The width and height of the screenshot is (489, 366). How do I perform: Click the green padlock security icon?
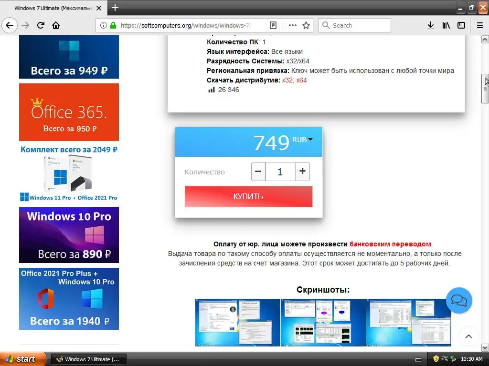click(x=113, y=25)
